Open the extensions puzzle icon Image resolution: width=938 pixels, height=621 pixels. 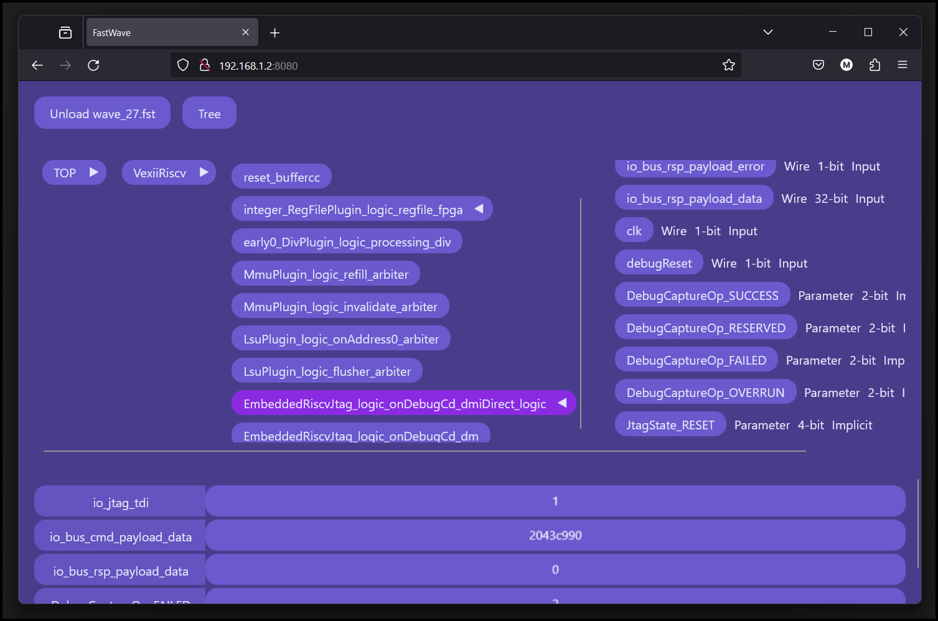click(x=875, y=65)
